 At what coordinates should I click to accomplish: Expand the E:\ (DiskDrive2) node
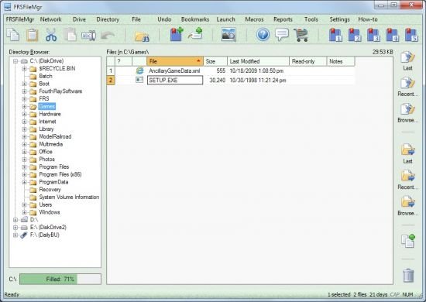tap(15, 227)
